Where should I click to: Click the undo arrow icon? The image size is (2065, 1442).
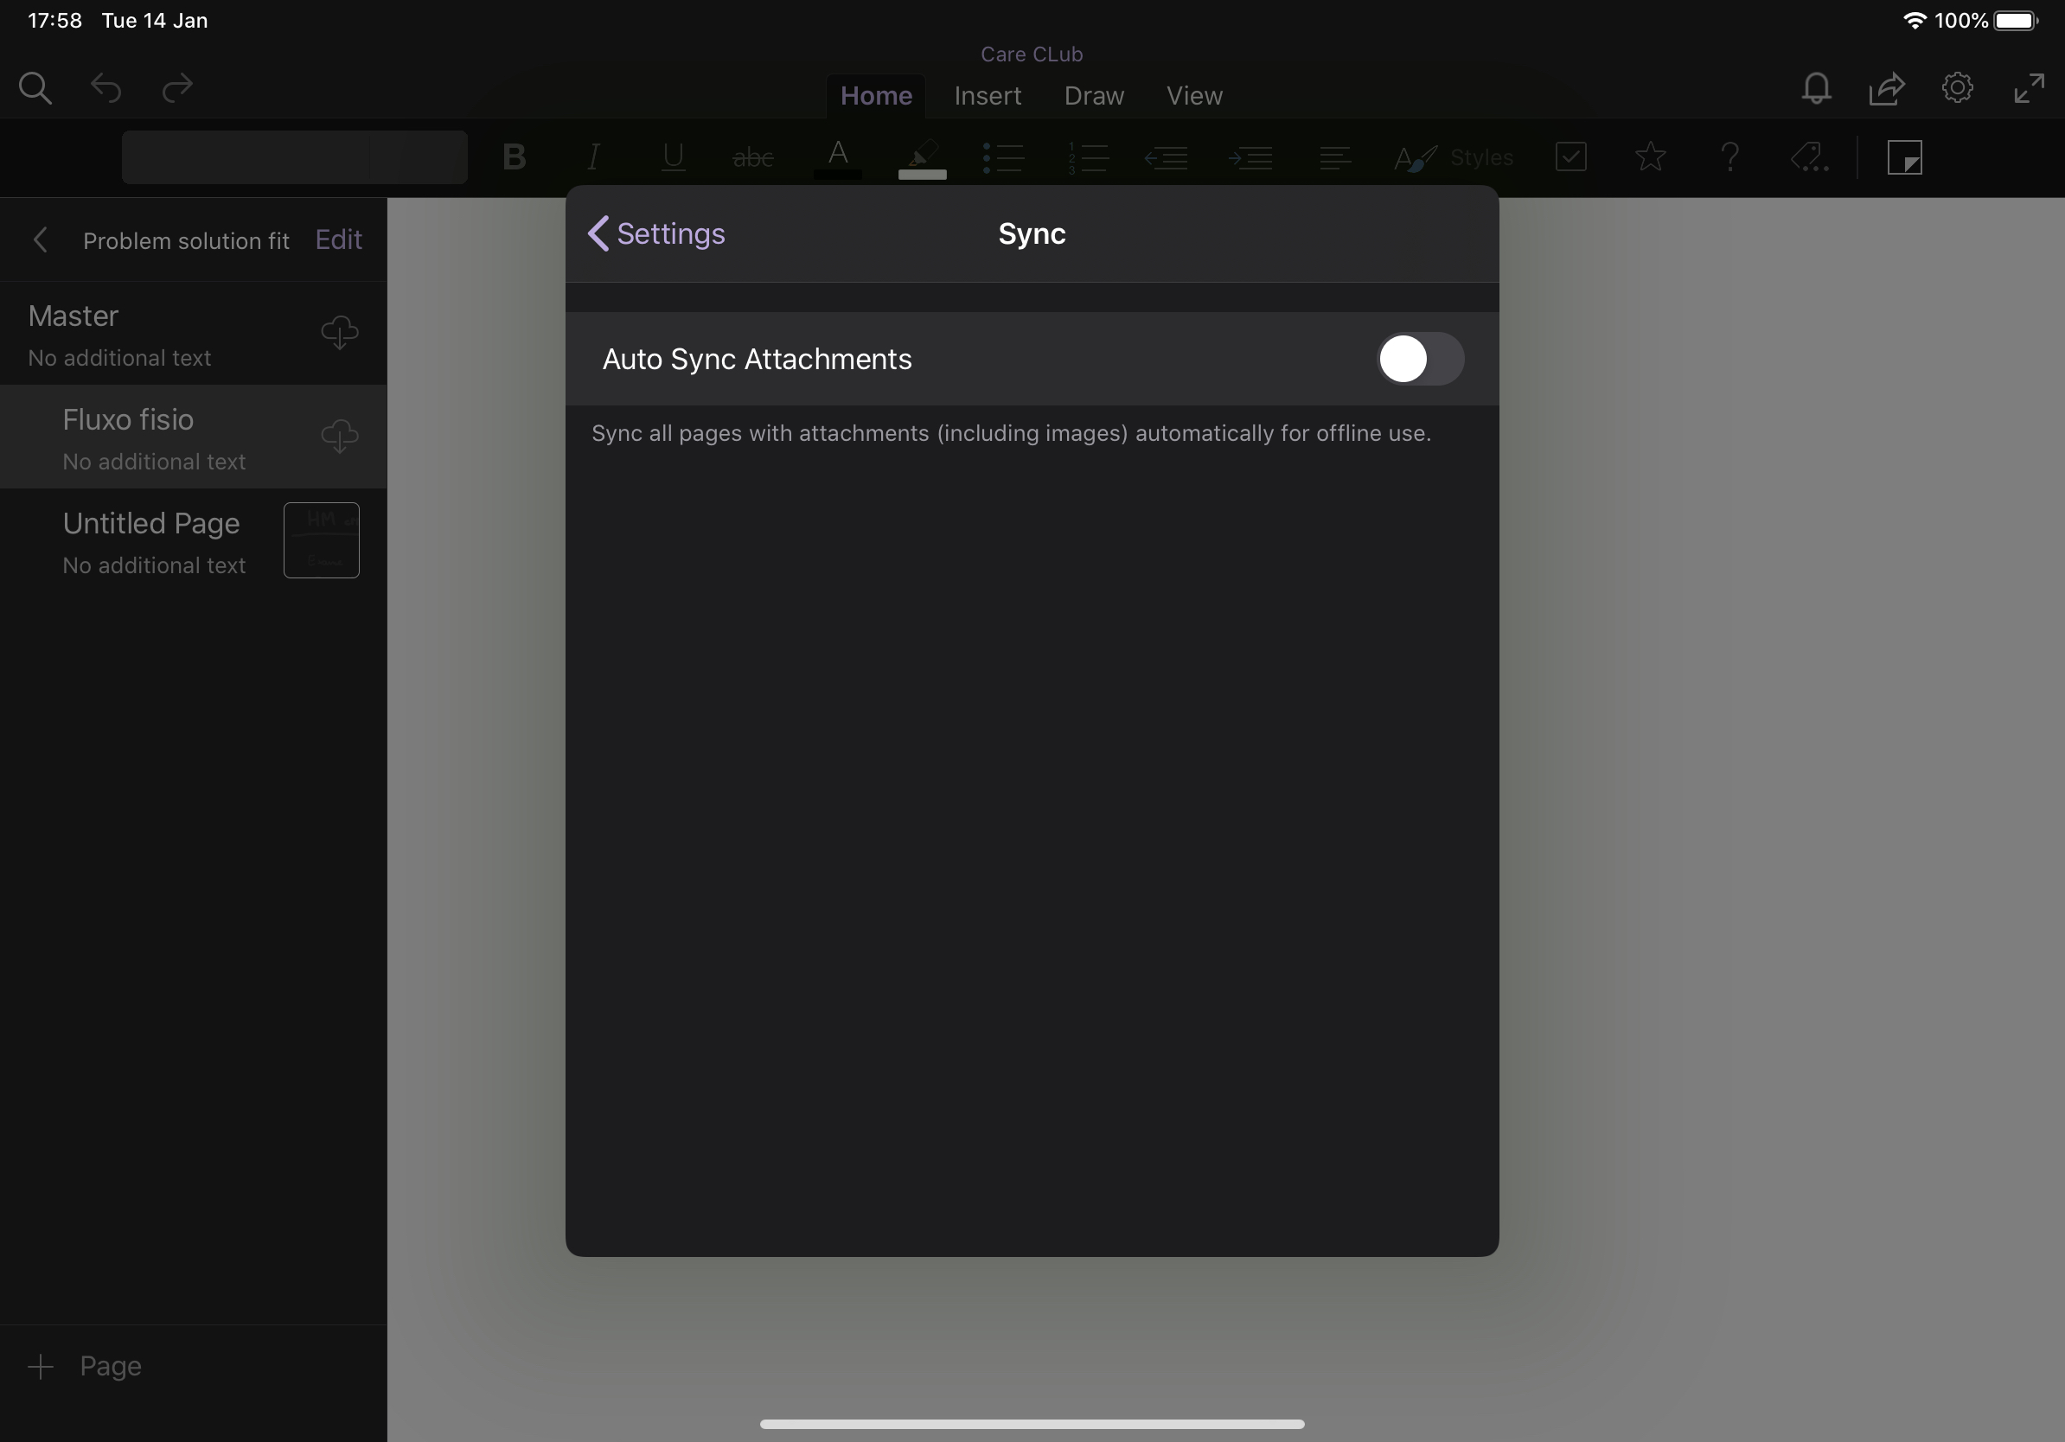(x=106, y=88)
